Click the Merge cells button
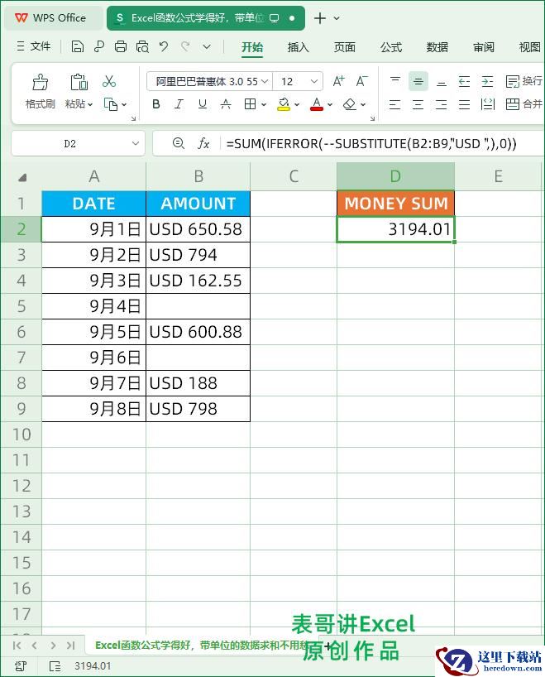The width and height of the screenshot is (545, 677). tap(523, 104)
